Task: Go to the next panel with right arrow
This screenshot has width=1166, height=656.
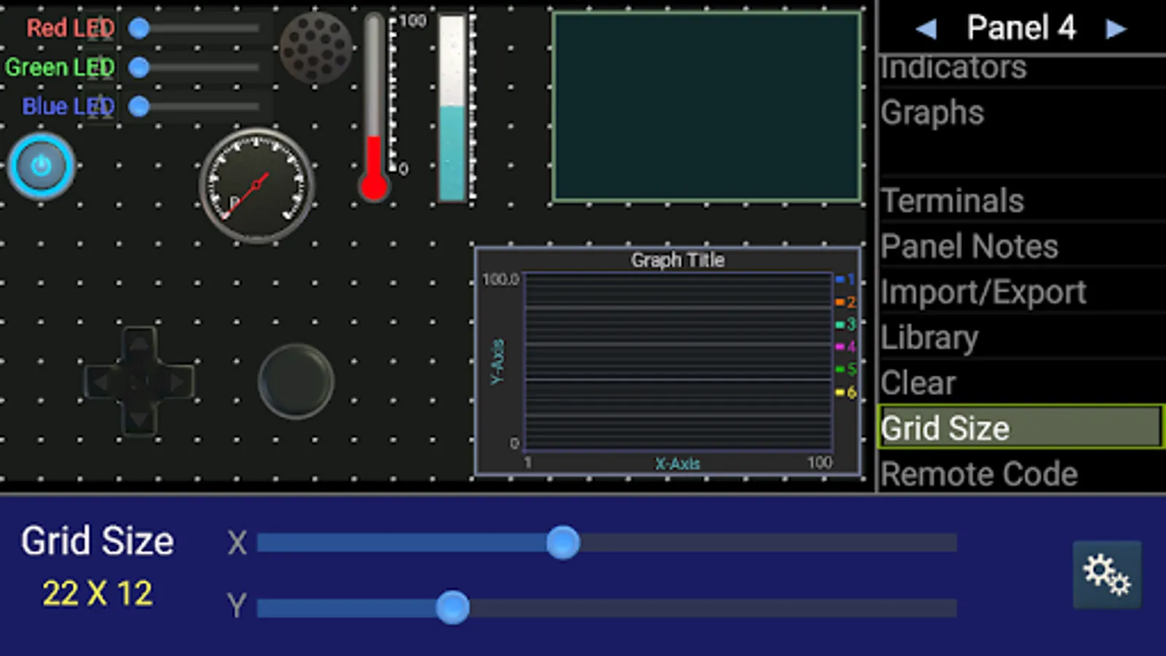Action: (1116, 29)
